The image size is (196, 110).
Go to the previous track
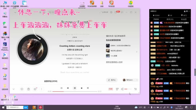(x=68, y=88)
